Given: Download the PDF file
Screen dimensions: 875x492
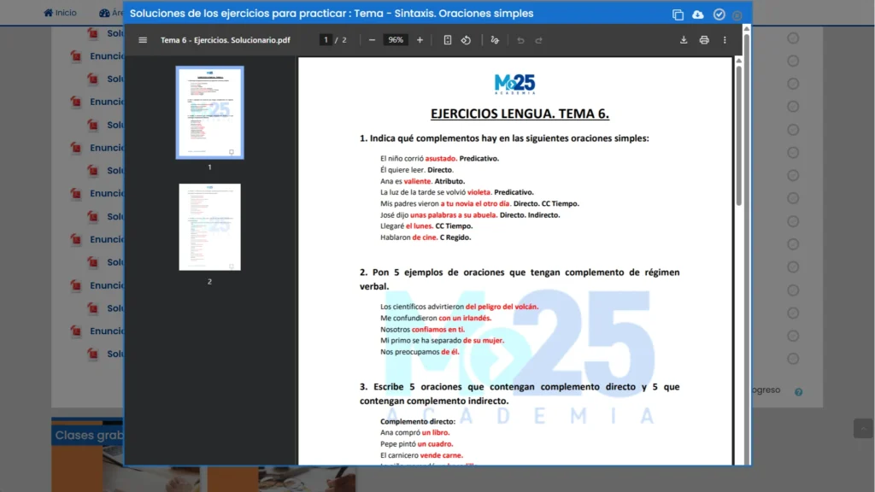Looking at the screenshot, I should [684, 40].
